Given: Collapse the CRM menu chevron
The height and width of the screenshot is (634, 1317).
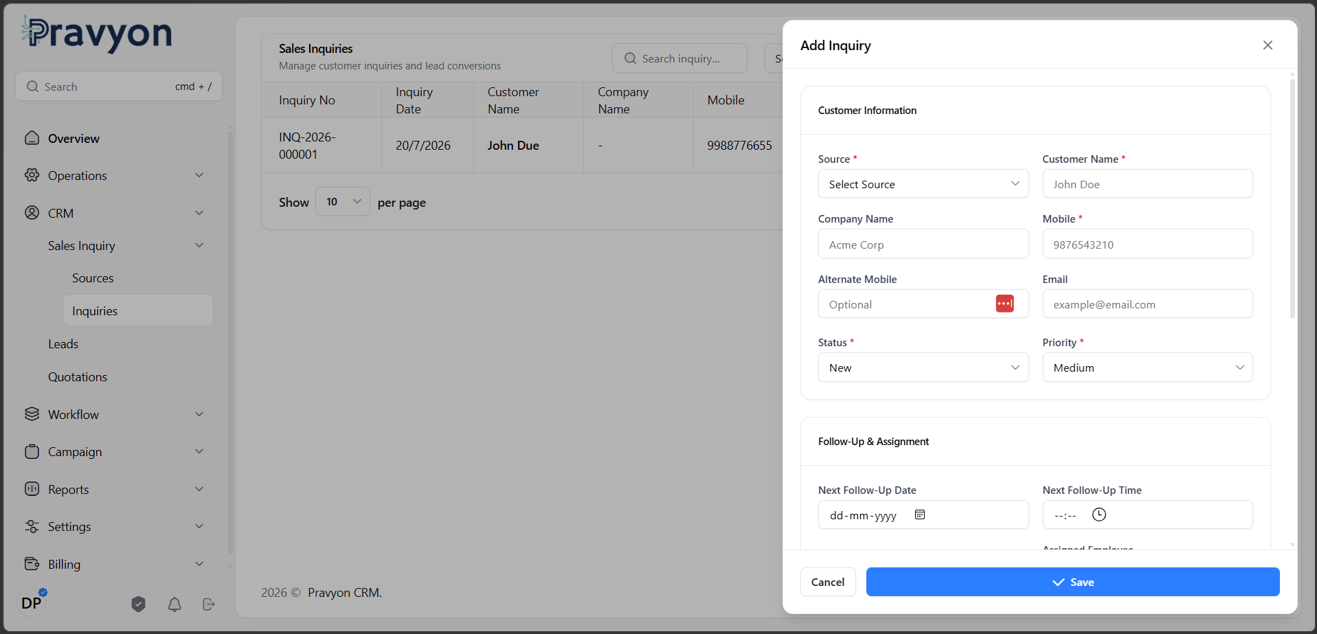Looking at the screenshot, I should pos(199,213).
